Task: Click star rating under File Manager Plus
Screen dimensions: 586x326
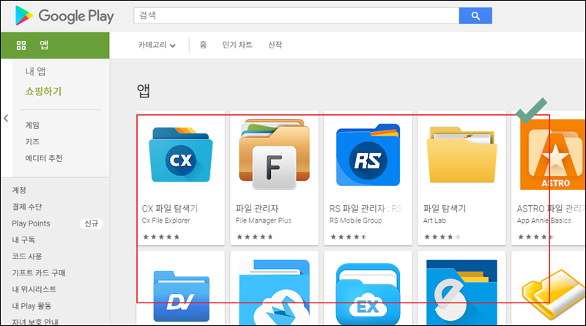Action: (x=255, y=237)
